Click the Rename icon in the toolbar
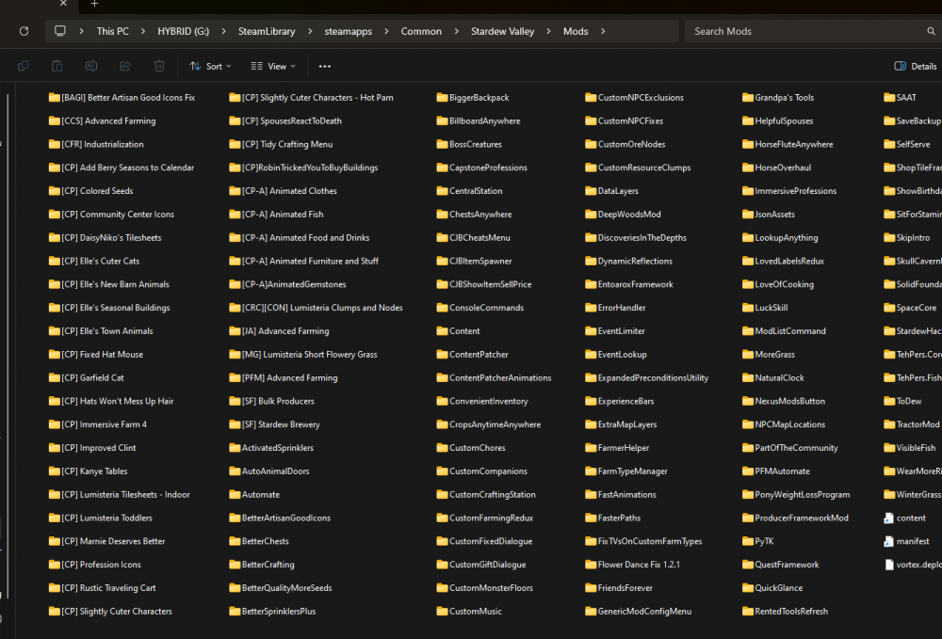 pos(91,66)
